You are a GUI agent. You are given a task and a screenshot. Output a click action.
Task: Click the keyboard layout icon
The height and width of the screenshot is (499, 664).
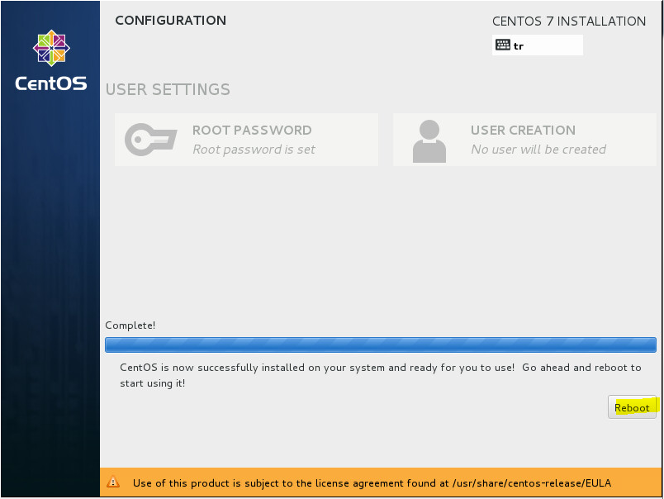pyautogui.click(x=503, y=45)
